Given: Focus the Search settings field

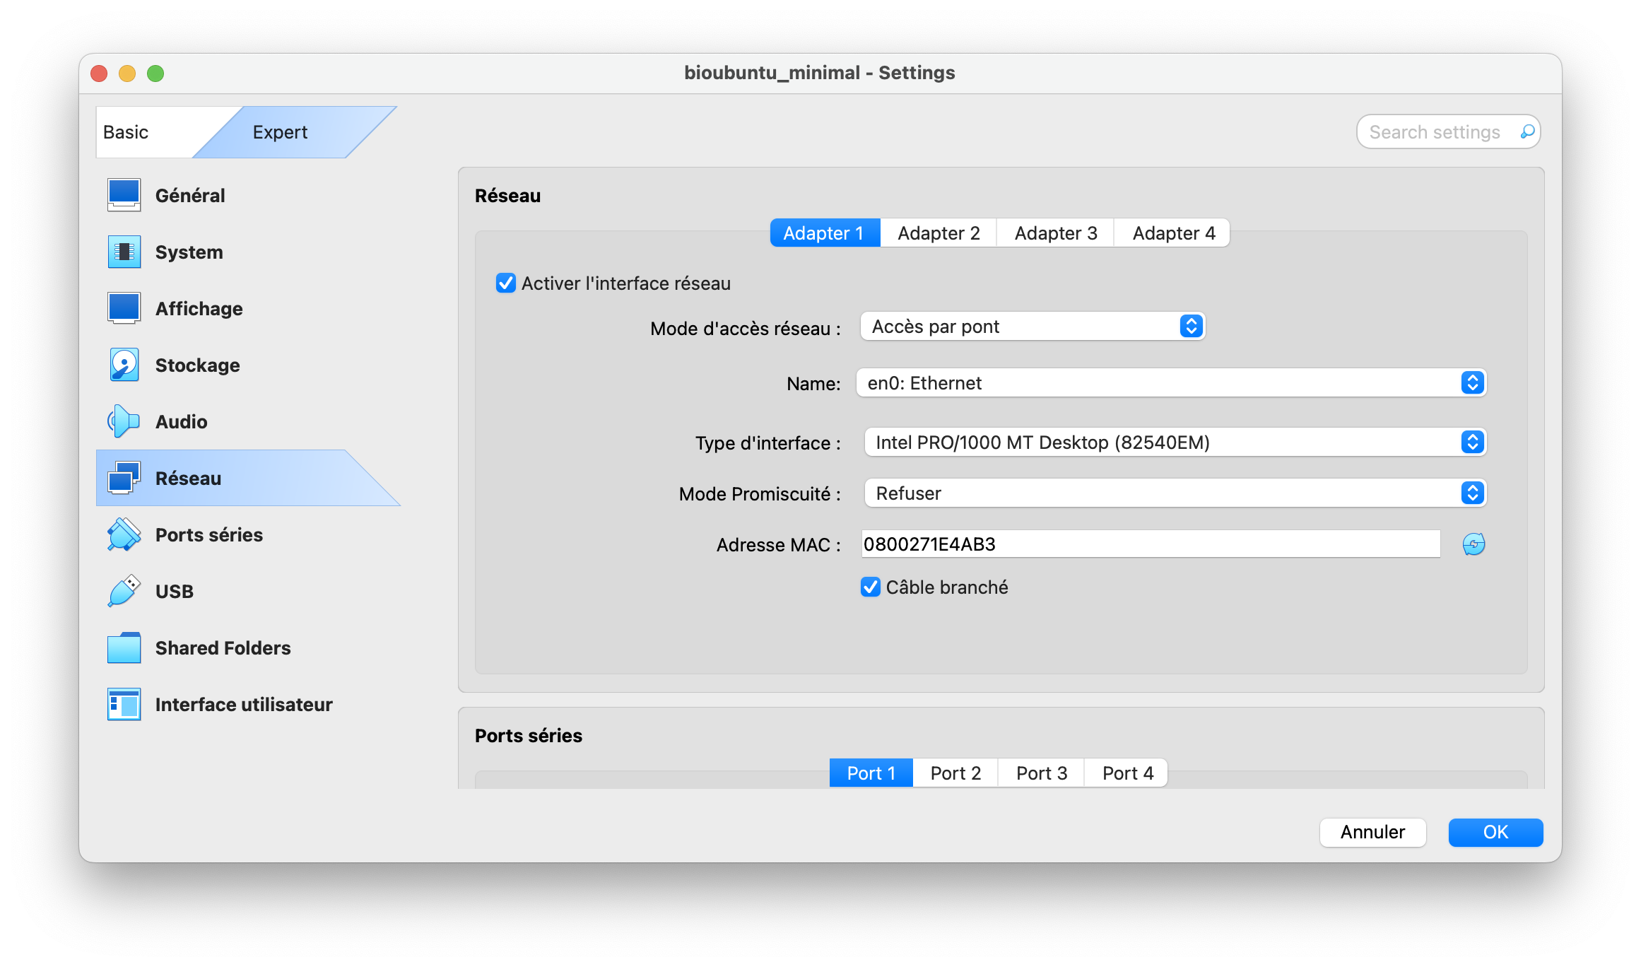Looking at the screenshot, I should pyautogui.click(x=1435, y=132).
